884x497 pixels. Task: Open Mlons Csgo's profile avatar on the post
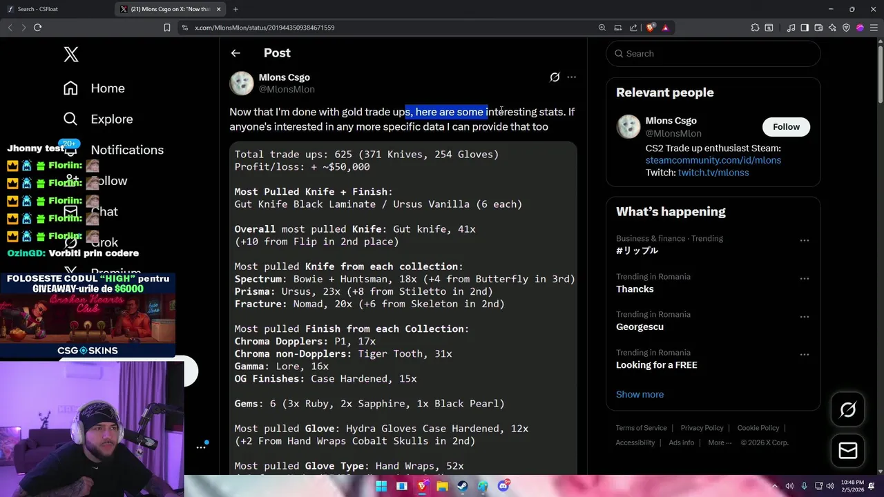pyautogui.click(x=242, y=83)
